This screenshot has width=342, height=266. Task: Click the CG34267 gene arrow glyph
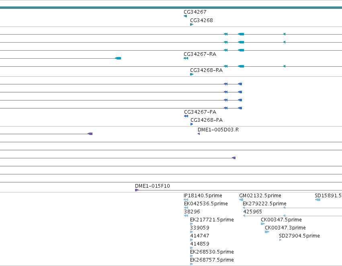coord(185,16)
